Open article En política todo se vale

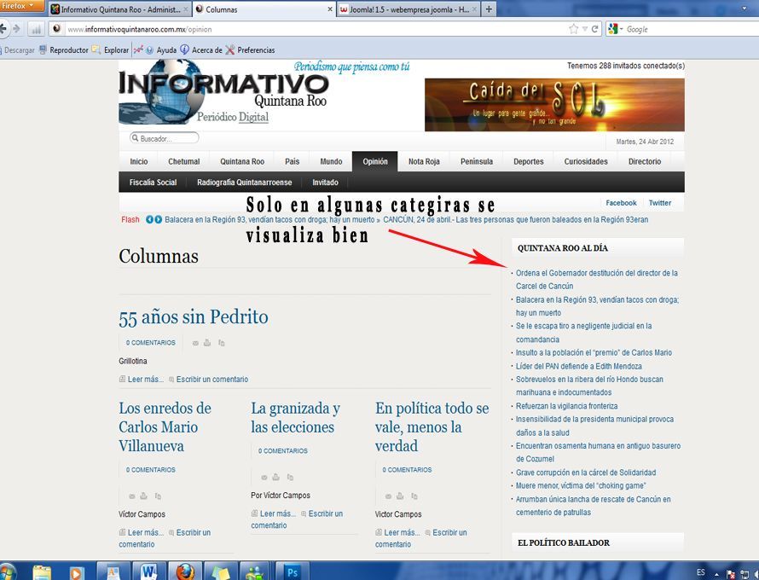pyautogui.click(x=432, y=427)
